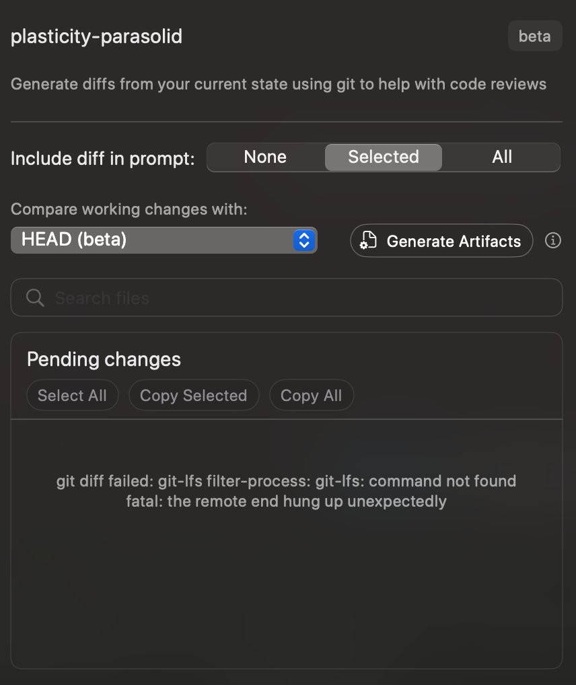
Task: Click the magnifying glass search icon
Action: click(x=35, y=298)
